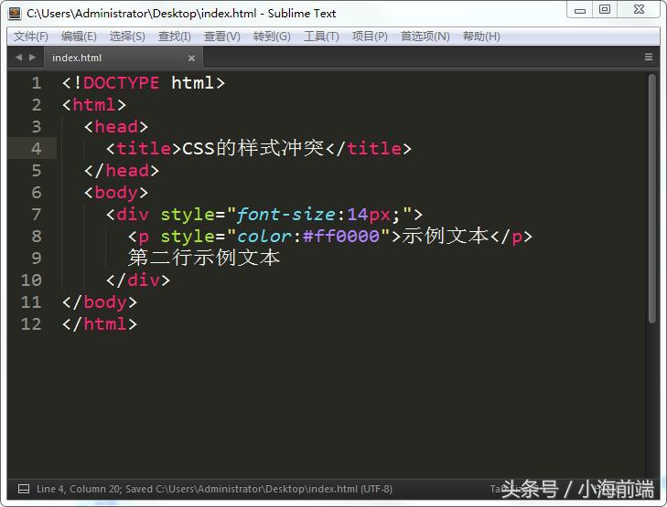Screen dimensions: 667x507
Task: Open the 转到(G) menu
Action: [272, 37]
